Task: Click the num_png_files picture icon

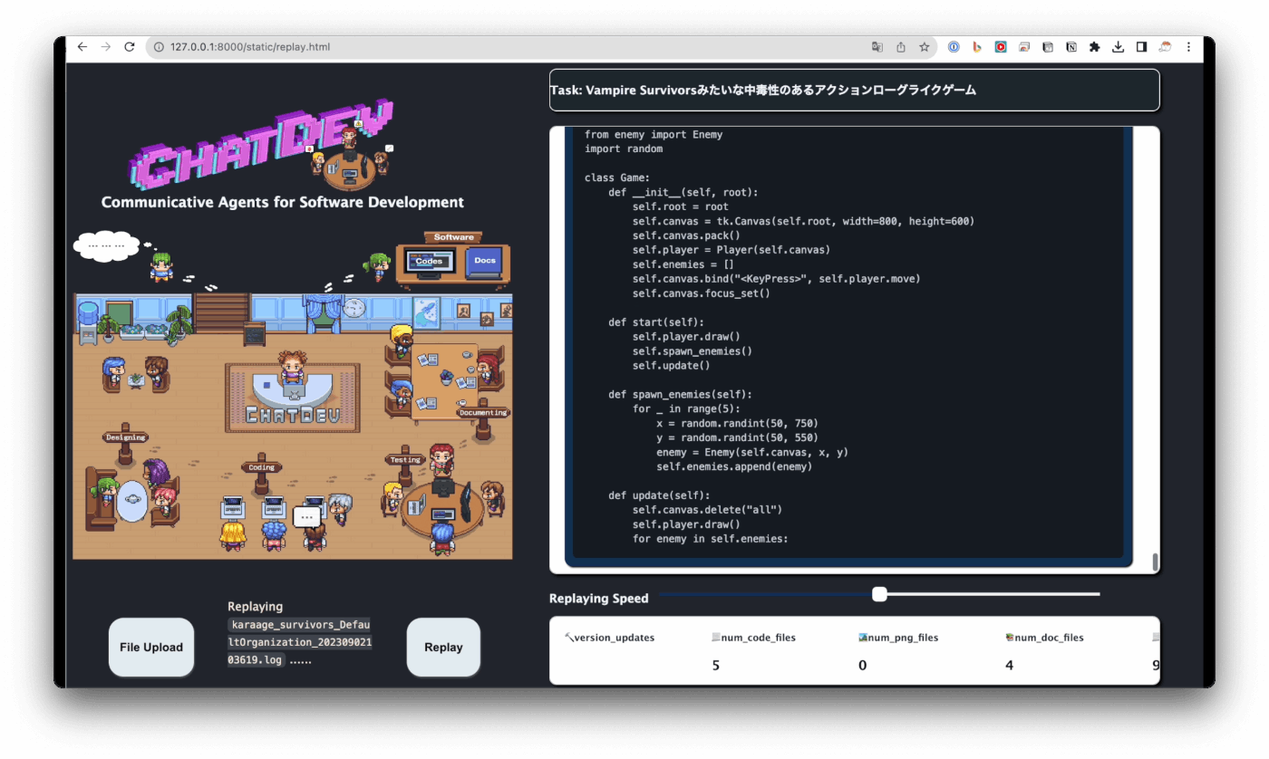Action: tap(863, 638)
